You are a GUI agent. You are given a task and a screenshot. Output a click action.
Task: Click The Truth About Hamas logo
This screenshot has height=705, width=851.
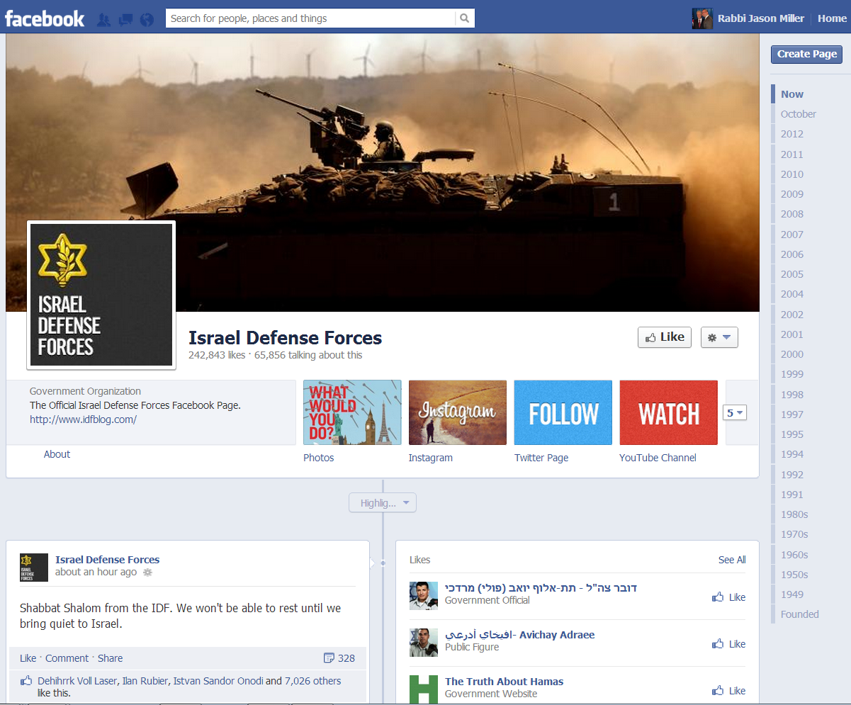tap(424, 689)
